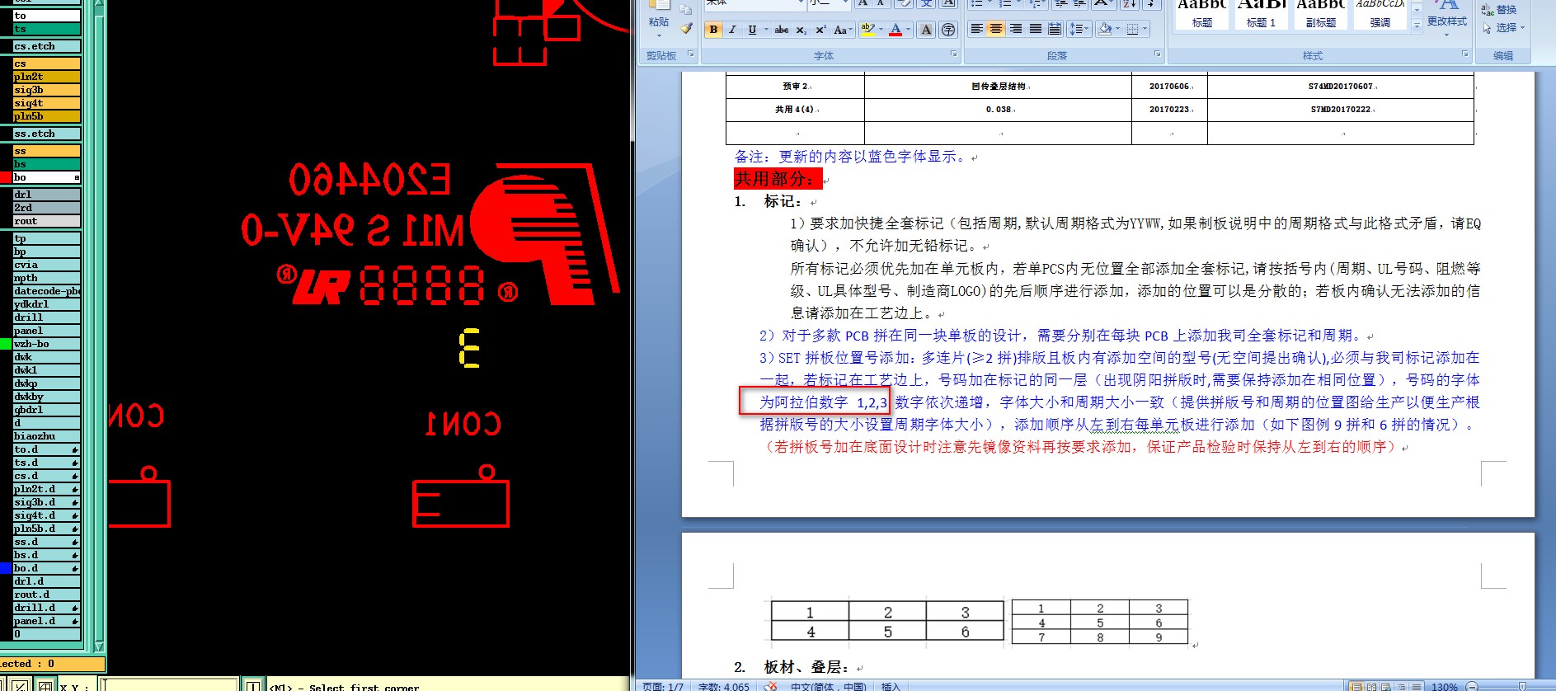Open Paragraph dialog launcher
This screenshot has width=1556, height=691.
(1157, 54)
